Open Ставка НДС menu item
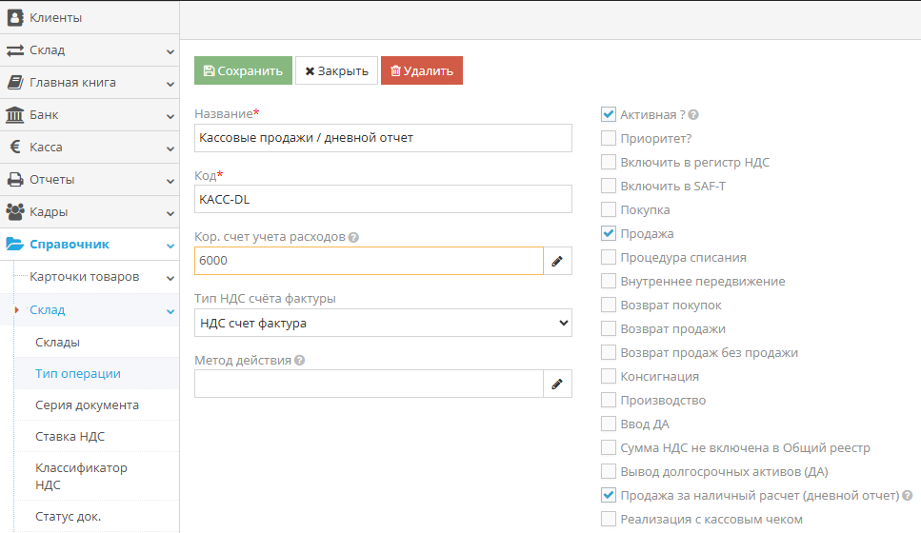Viewport: 921px width, 533px height. (x=70, y=437)
